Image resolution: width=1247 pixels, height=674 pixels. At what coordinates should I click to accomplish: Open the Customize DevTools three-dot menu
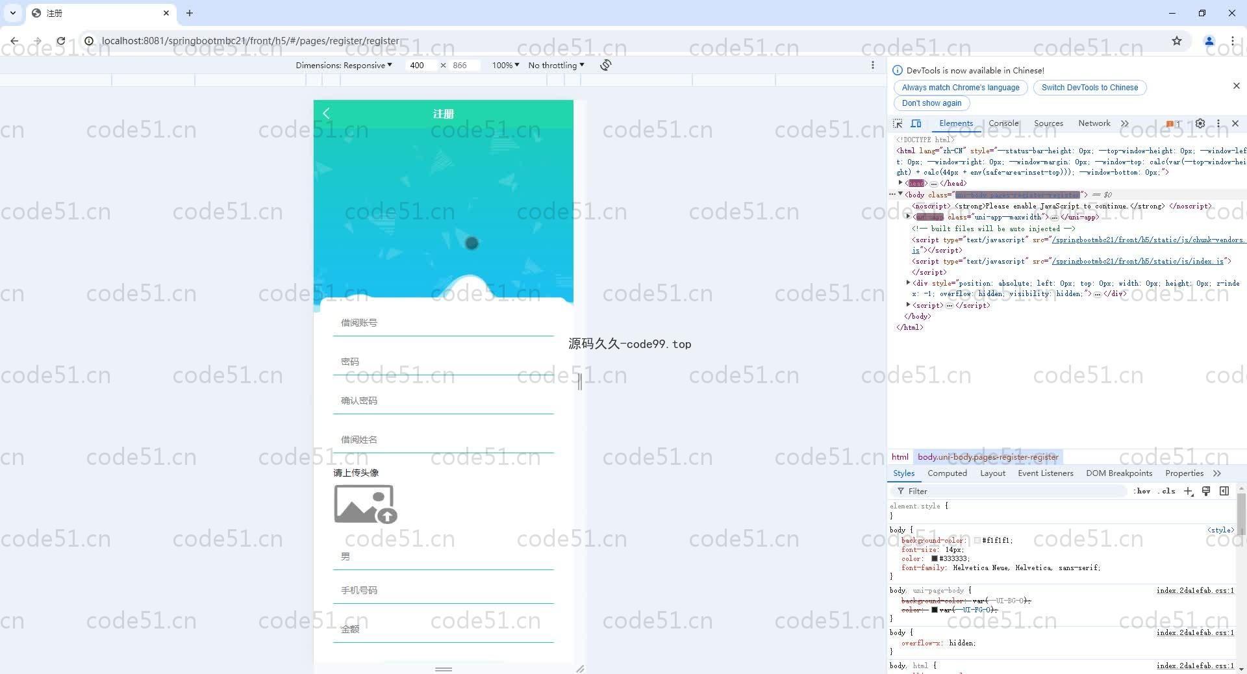(1218, 123)
